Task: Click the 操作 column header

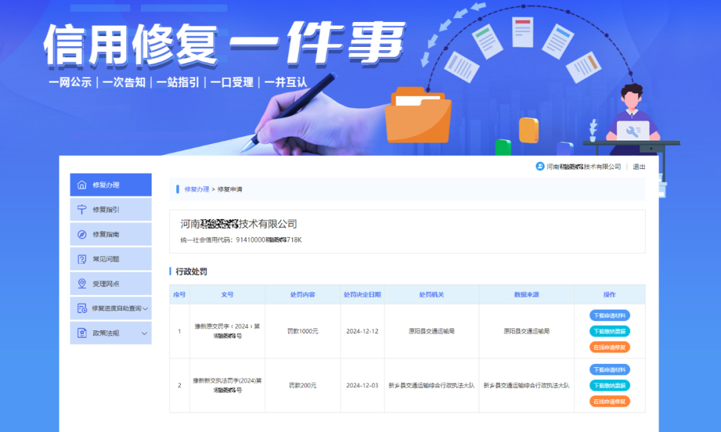Action: [x=610, y=294]
